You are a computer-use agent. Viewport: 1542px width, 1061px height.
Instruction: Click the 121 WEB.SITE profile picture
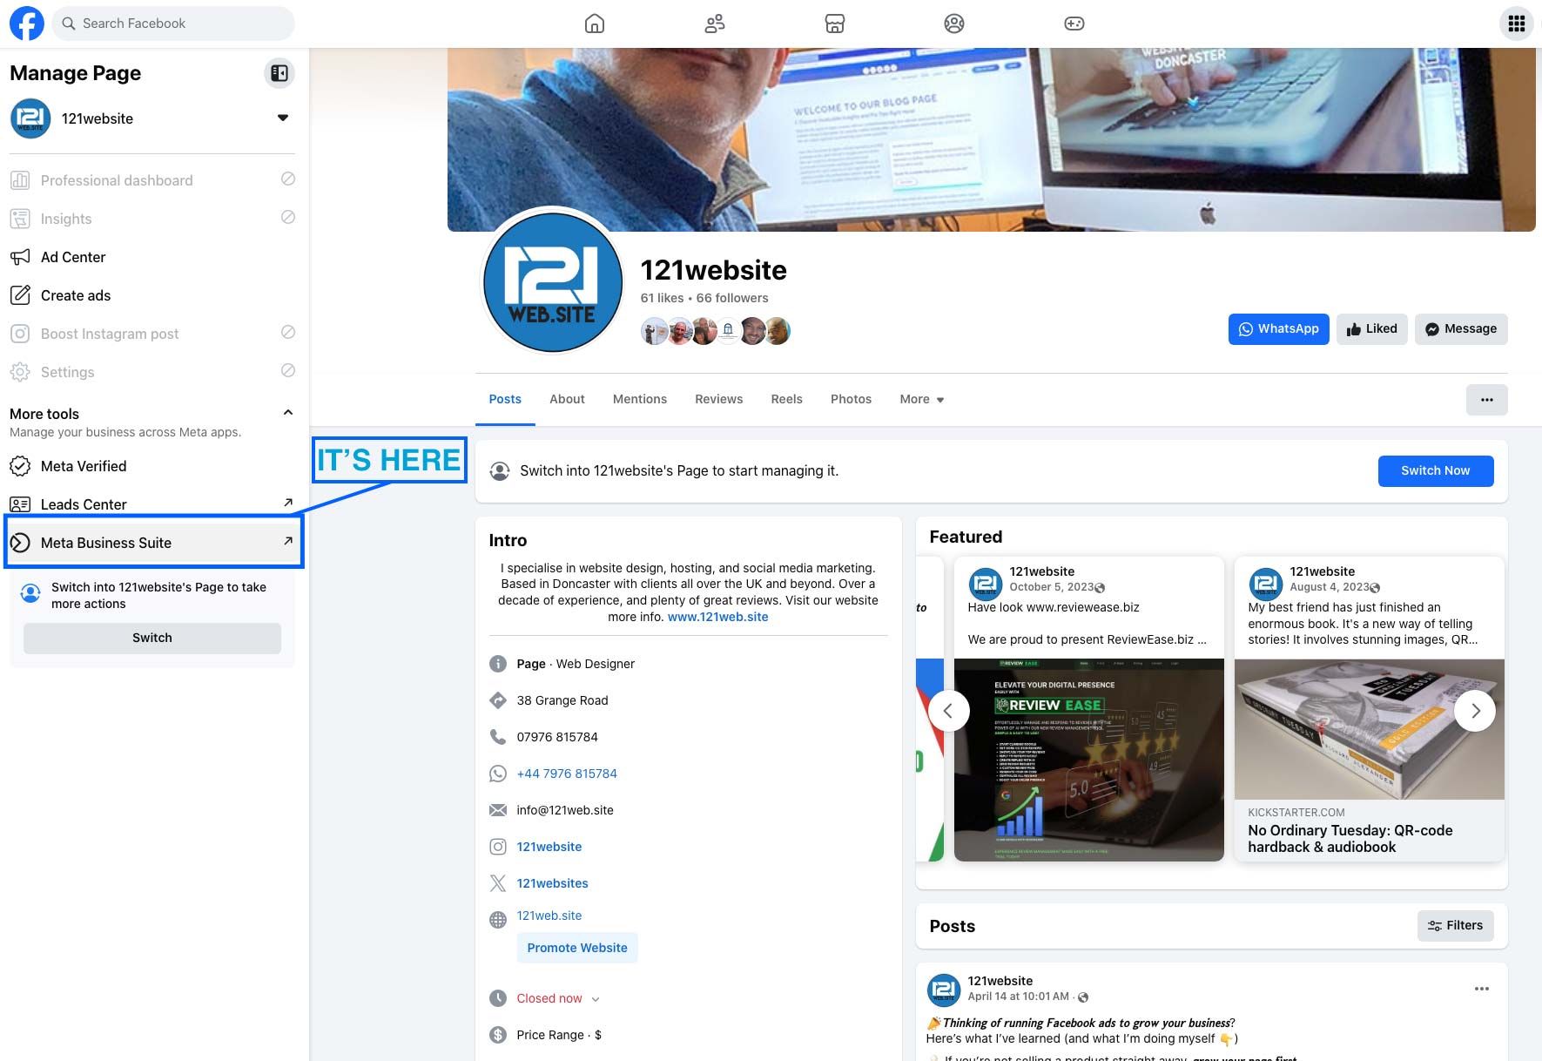pyautogui.click(x=553, y=282)
